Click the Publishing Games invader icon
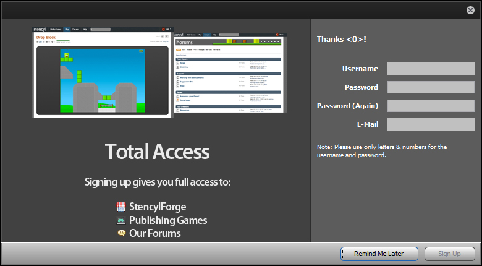 pyautogui.click(x=121, y=220)
